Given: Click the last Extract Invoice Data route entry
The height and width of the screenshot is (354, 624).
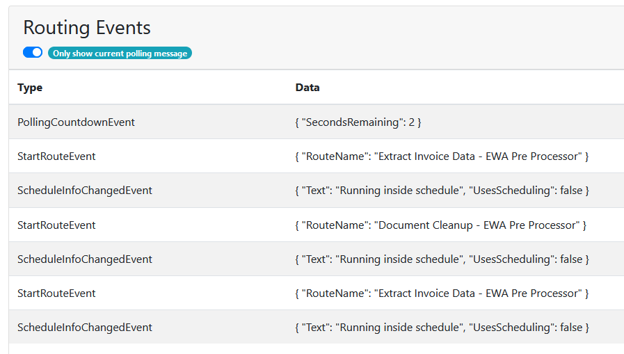Looking at the screenshot, I should (x=442, y=293).
